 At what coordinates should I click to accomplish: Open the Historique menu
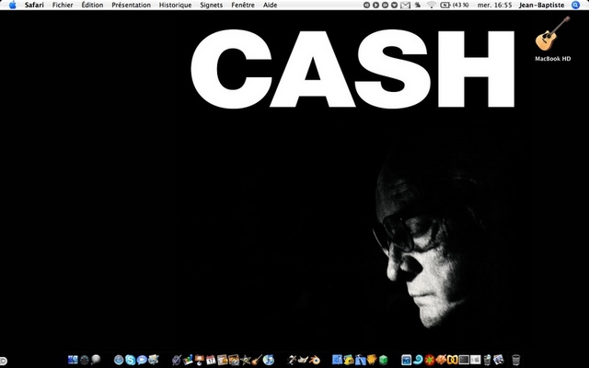(175, 5)
